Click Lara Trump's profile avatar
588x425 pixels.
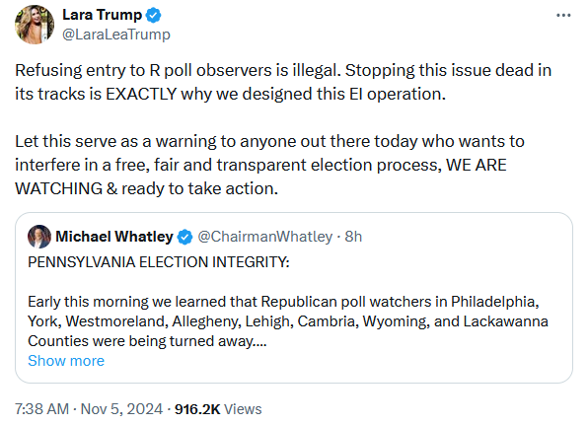35,25
